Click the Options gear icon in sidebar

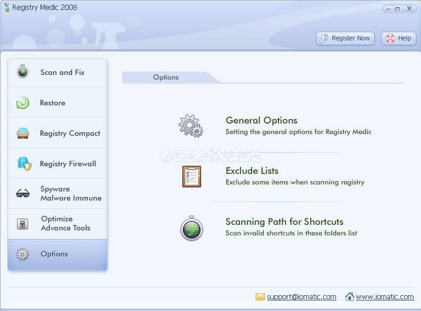[22, 254]
